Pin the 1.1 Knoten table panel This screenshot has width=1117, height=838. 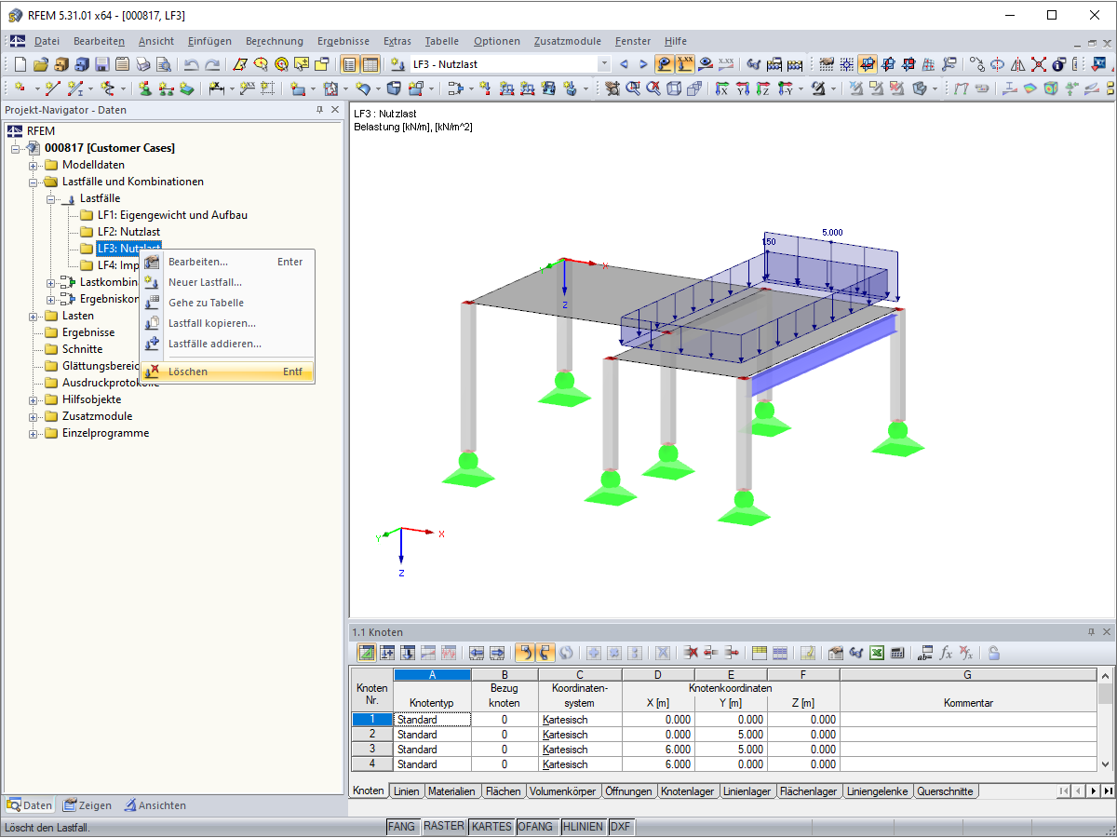click(1091, 632)
